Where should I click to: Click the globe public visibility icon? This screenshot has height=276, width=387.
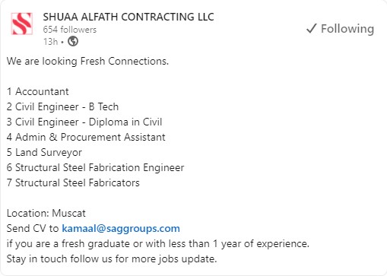point(73,41)
